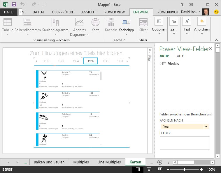Select the 1936 tile in year strip
The image size is (221, 173).
click(120, 61)
